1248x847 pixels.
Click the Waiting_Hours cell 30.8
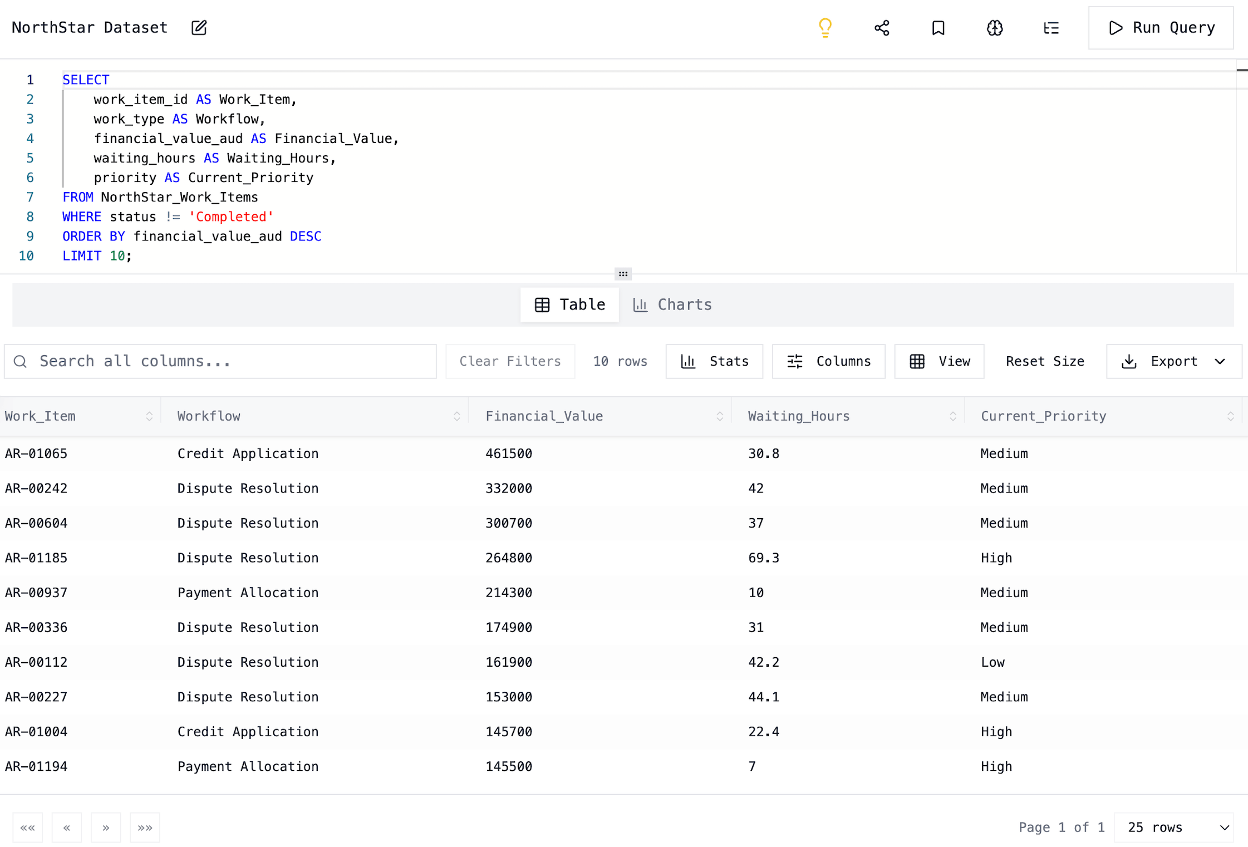tap(764, 454)
